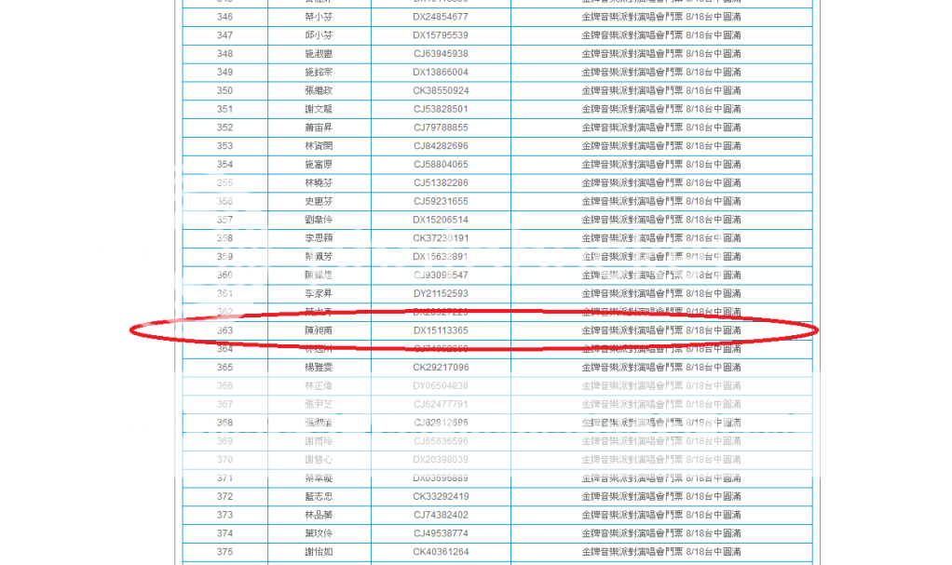The image size is (952, 565).
Task: Select code CK33292419 in row 372
Action: [x=441, y=496]
